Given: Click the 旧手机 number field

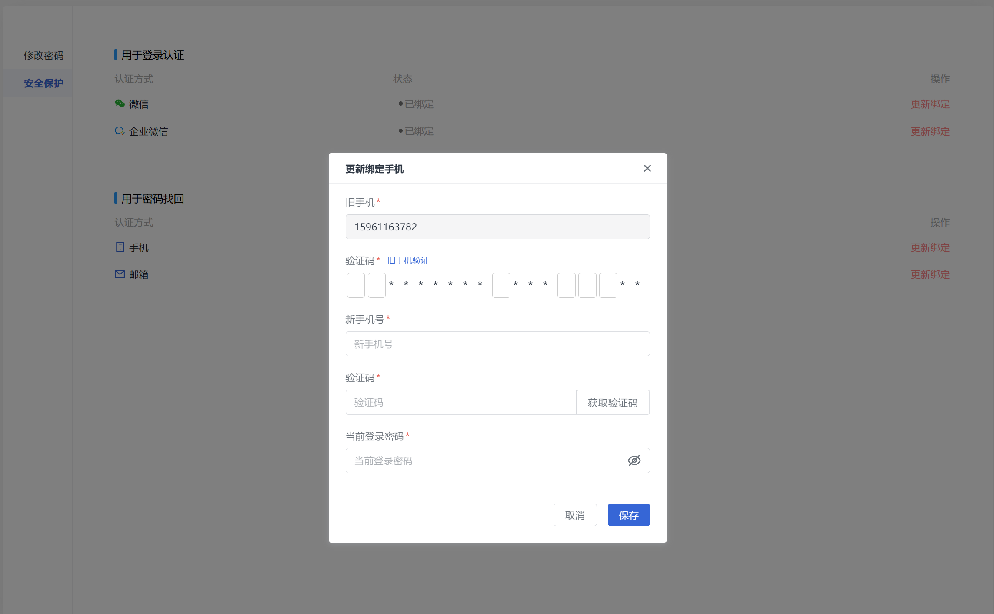Looking at the screenshot, I should (x=497, y=227).
